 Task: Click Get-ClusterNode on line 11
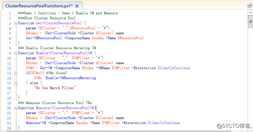tap(61, 63)
